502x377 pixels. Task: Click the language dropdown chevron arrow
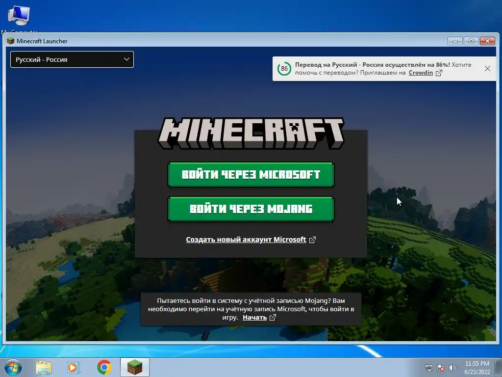[126, 59]
